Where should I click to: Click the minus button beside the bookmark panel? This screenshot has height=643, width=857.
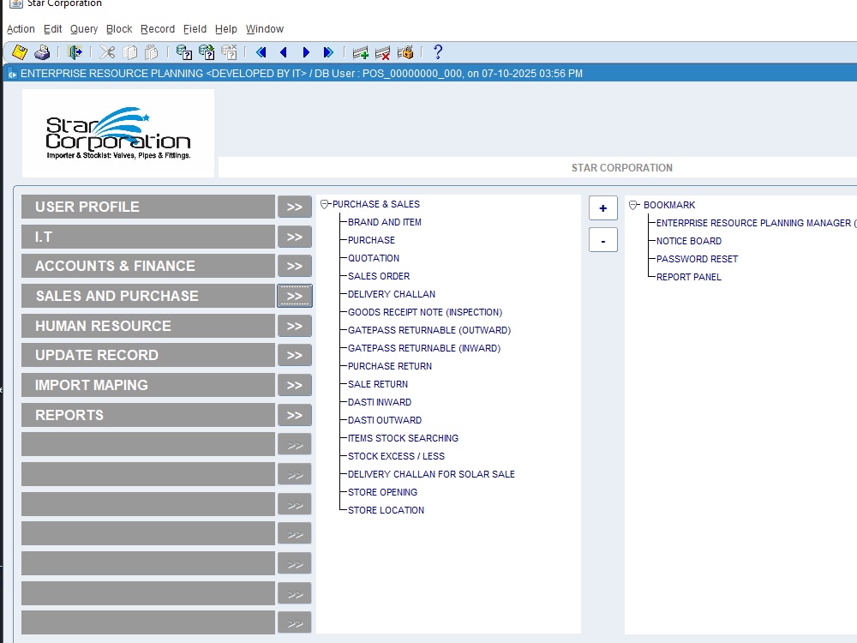tap(602, 239)
